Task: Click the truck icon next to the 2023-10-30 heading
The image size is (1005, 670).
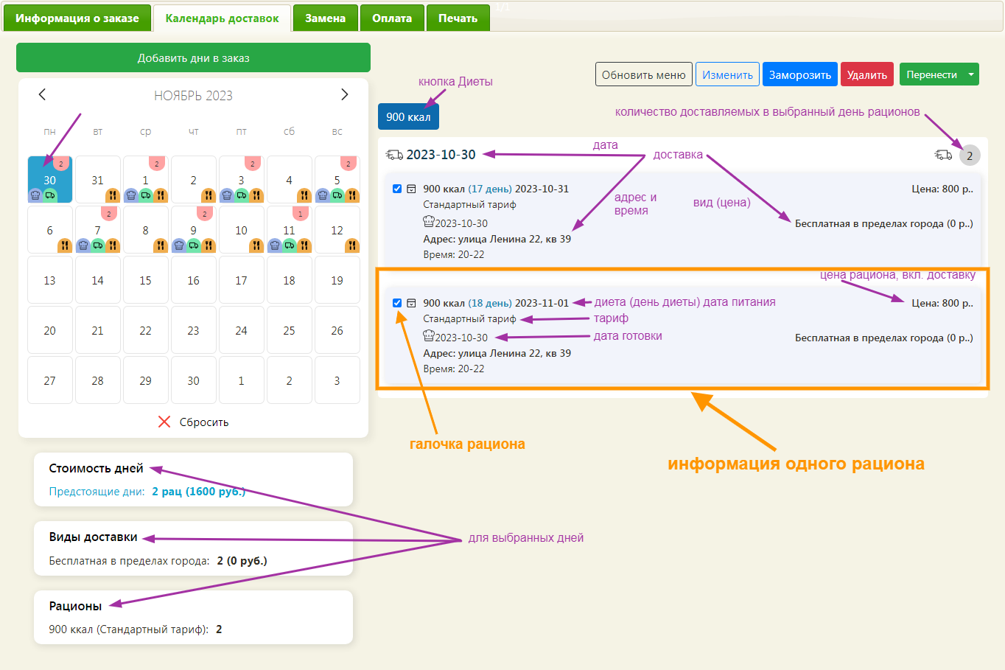Action: point(394,155)
